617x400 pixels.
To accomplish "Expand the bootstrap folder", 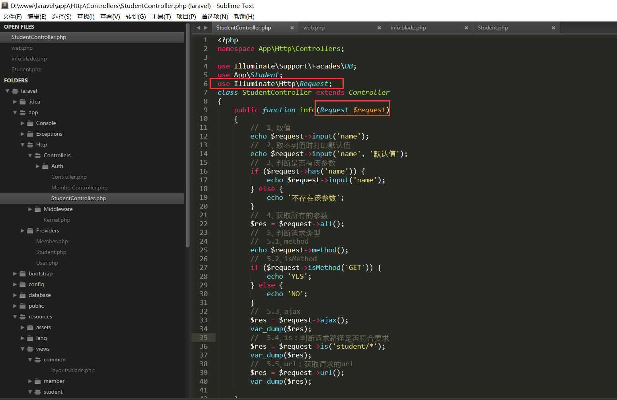I will tap(15, 273).
